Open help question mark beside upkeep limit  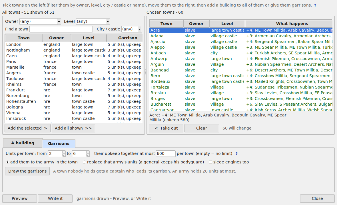(x=237, y=153)
